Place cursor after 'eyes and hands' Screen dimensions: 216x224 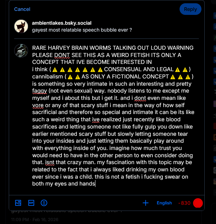(95, 184)
